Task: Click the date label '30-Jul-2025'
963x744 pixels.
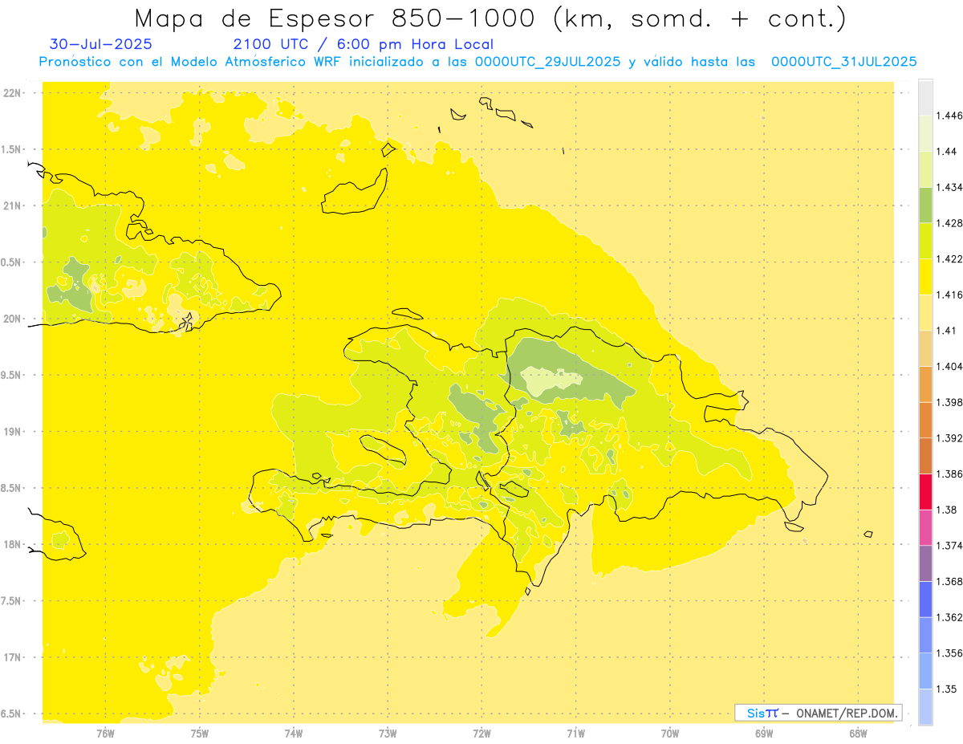Action: point(100,45)
